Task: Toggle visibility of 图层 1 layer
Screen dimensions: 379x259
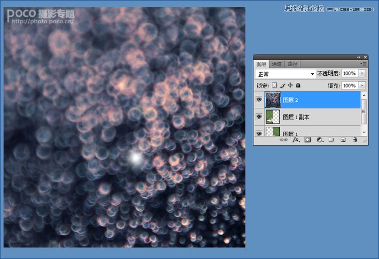Action: 259,133
